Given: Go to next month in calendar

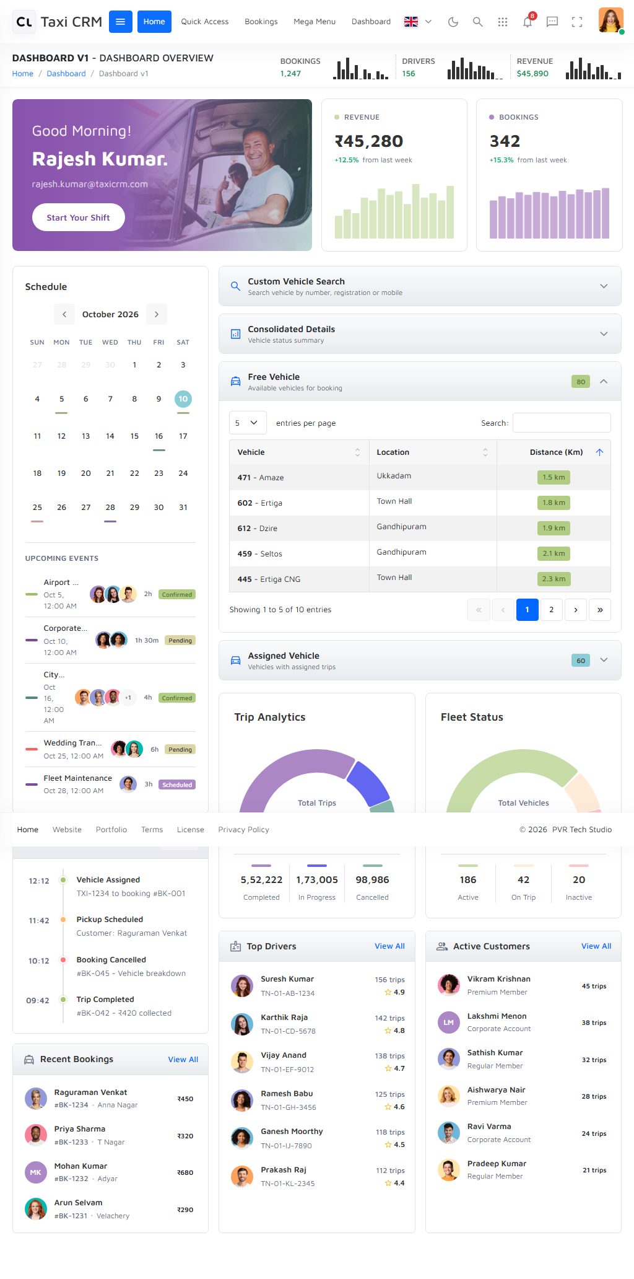Looking at the screenshot, I should tap(157, 314).
